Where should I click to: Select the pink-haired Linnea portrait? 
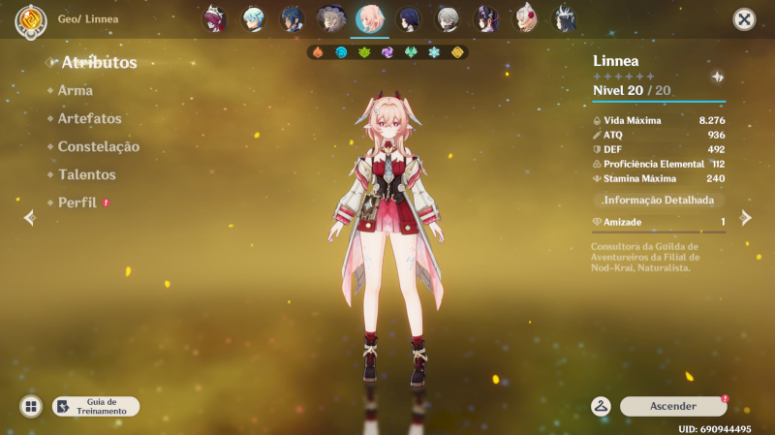(370, 18)
